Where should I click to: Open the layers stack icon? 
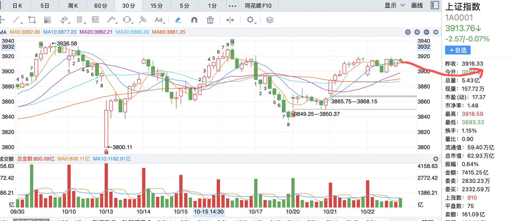pyautogui.click(x=270, y=20)
